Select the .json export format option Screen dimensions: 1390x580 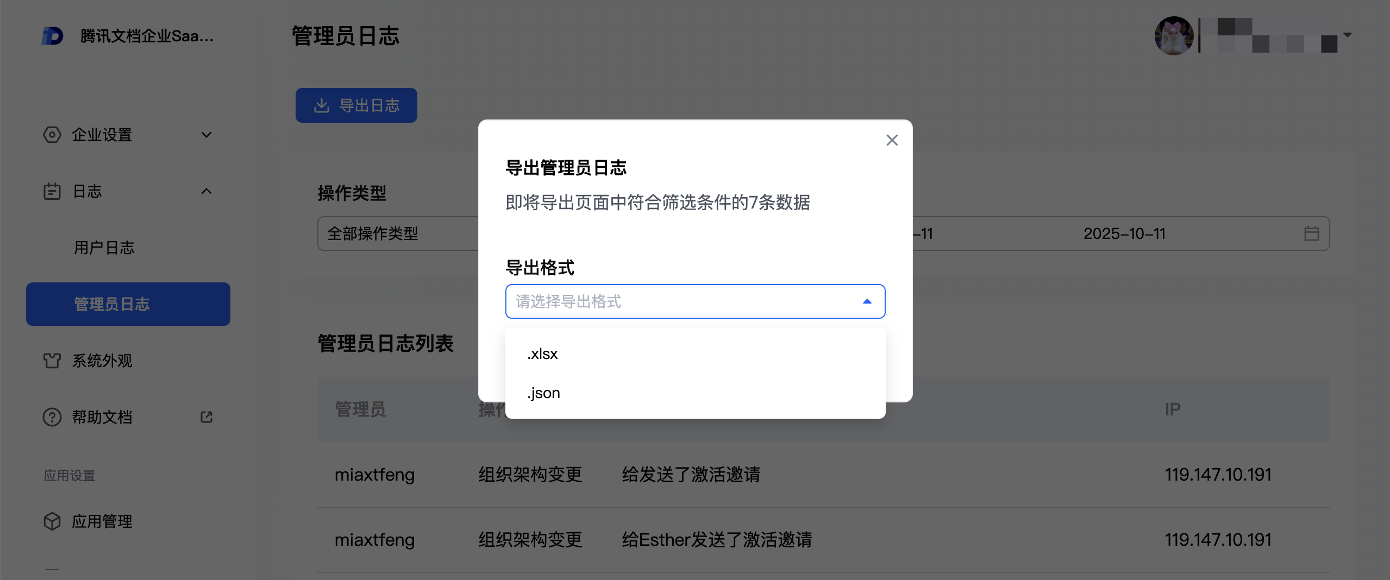pos(544,393)
